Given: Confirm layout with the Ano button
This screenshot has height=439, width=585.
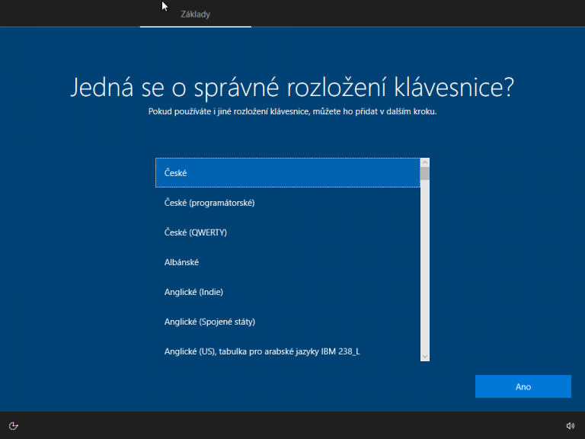Looking at the screenshot, I should (x=523, y=386).
